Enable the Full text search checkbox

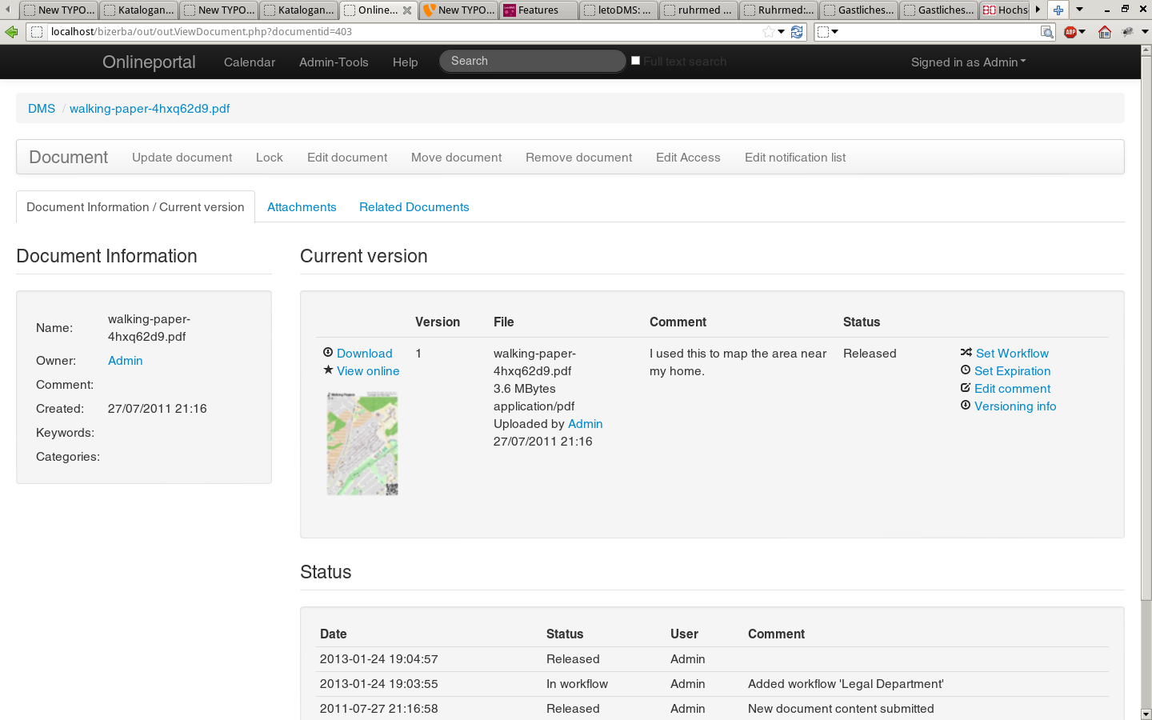click(636, 61)
